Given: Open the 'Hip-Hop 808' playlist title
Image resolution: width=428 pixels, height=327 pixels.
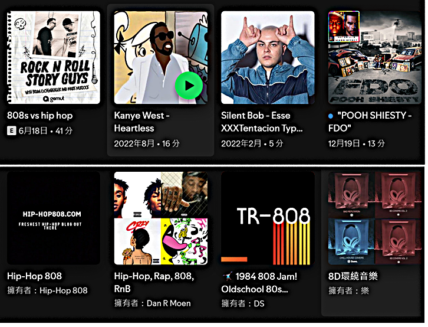Looking at the screenshot, I should point(34,276).
